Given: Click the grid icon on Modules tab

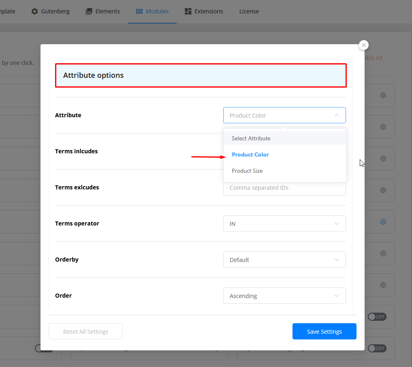Looking at the screenshot, I should point(139,11).
